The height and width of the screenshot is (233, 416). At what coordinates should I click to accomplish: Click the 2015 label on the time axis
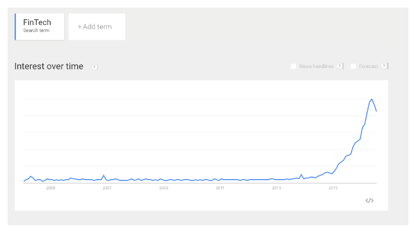[x=333, y=188]
